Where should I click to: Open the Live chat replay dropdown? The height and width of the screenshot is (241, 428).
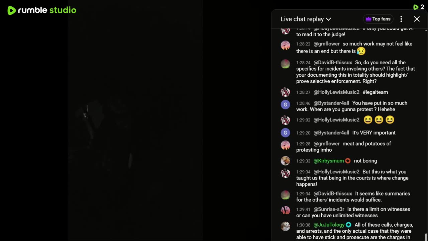(306, 19)
